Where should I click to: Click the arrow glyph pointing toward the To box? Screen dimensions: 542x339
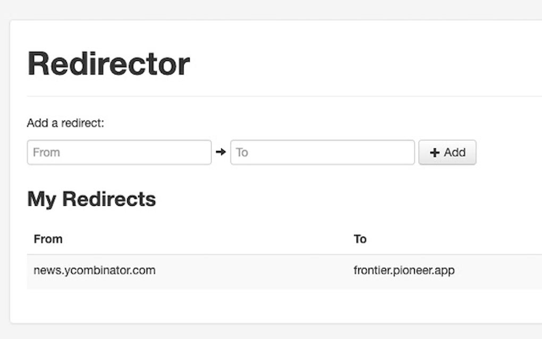pos(222,151)
